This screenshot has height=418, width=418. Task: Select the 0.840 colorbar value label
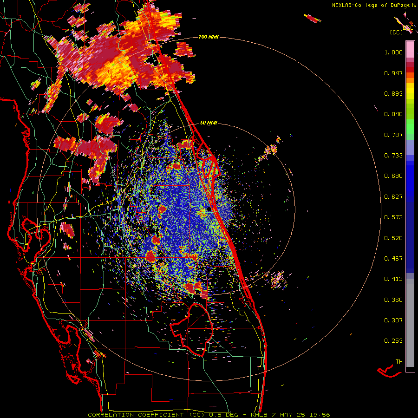393,114
